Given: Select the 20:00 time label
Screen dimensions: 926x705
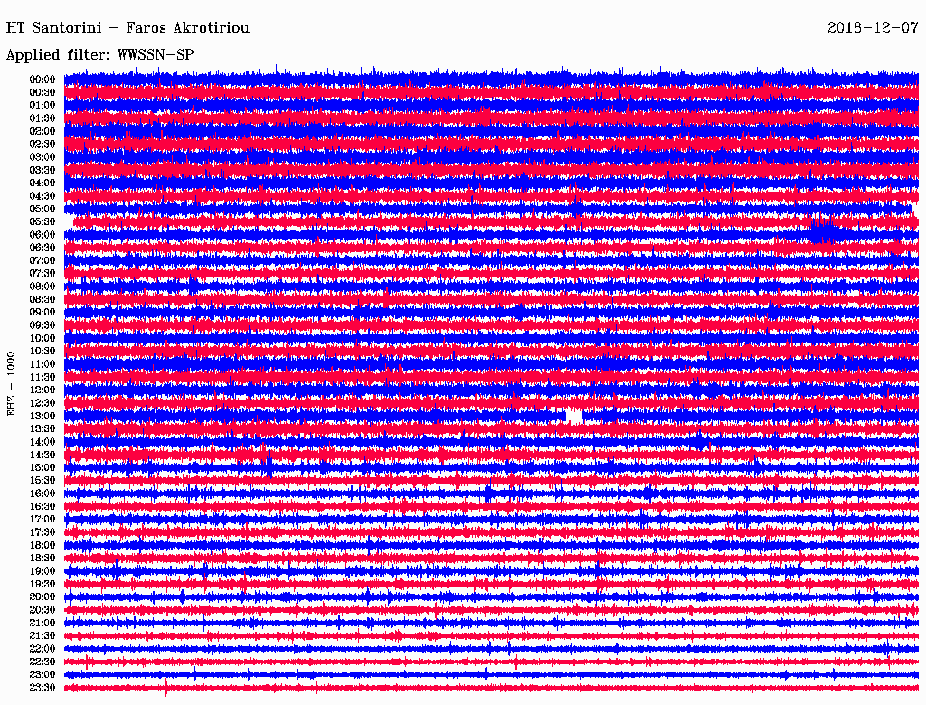Looking at the screenshot, I should pyautogui.click(x=43, y=597).
